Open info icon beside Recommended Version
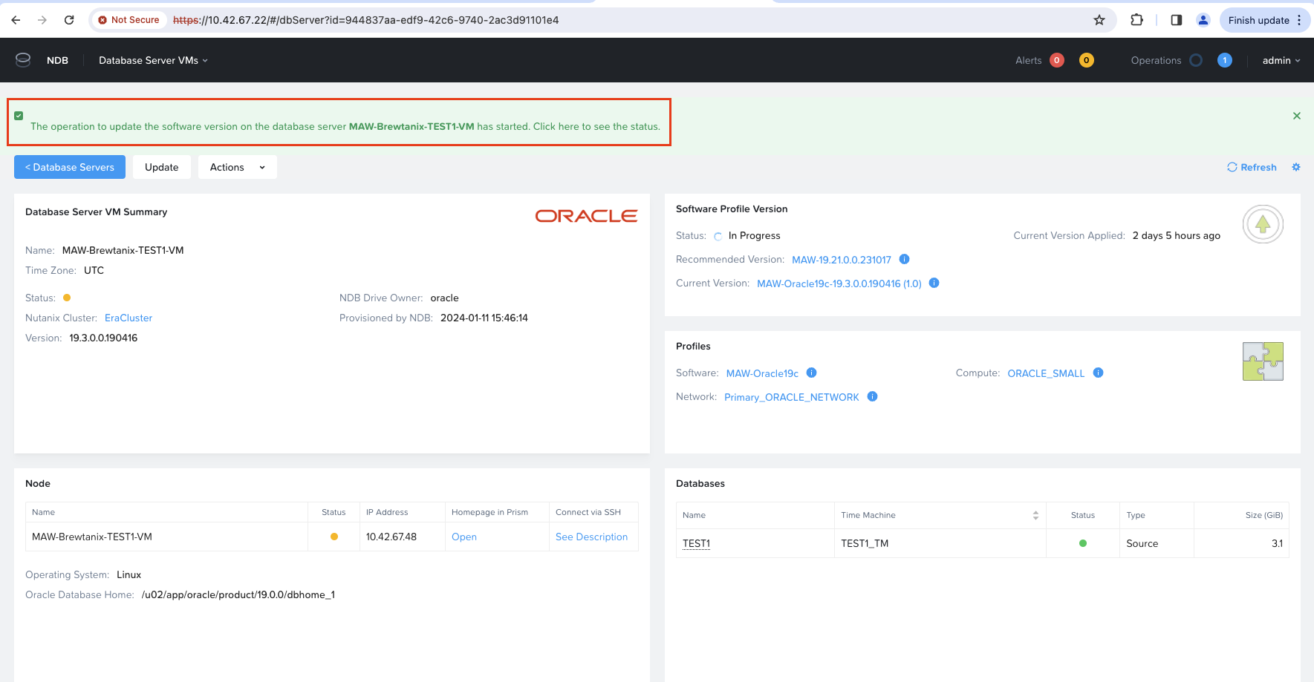 point(904,259)
